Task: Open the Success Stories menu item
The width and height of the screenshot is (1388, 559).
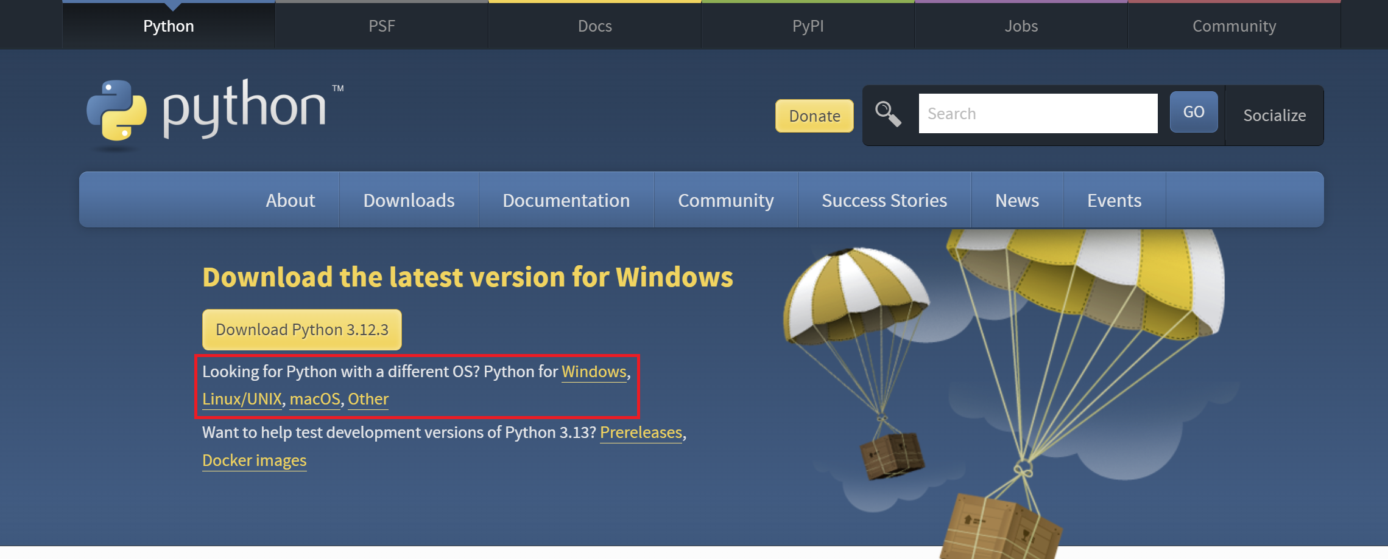Action: tap(884, 200)
